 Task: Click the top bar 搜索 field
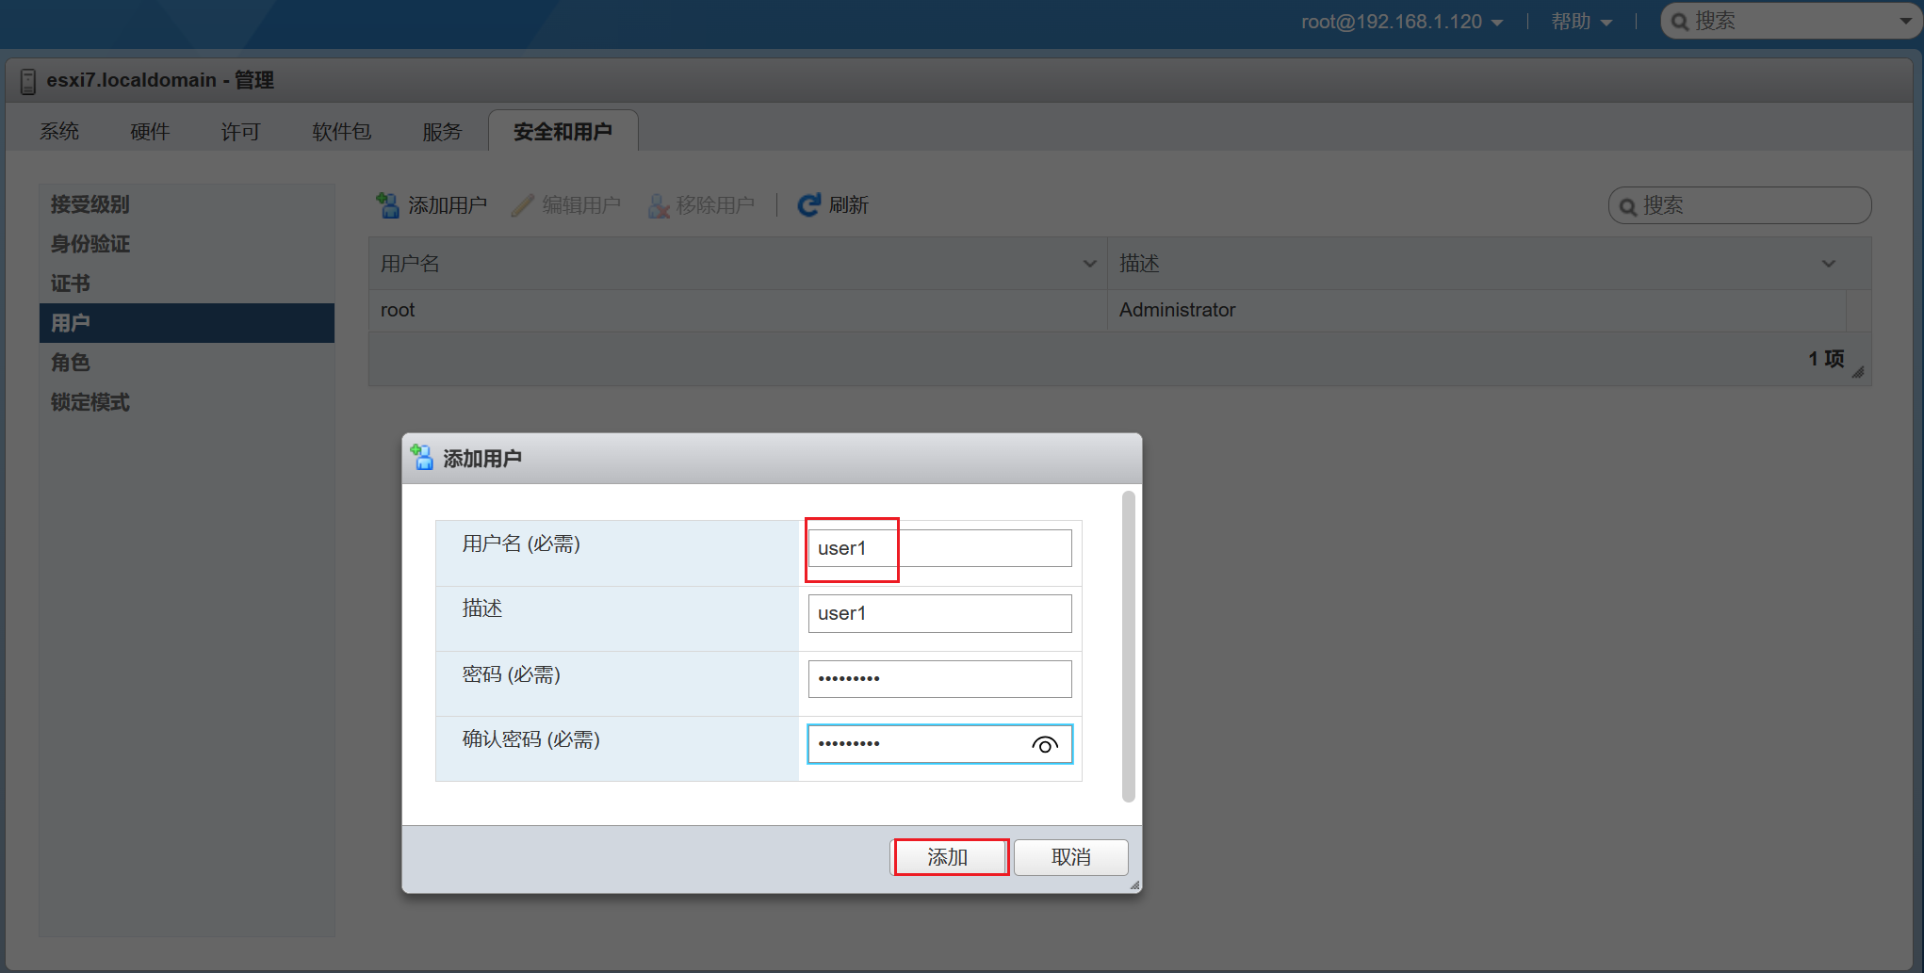(x=1790, y=21)
